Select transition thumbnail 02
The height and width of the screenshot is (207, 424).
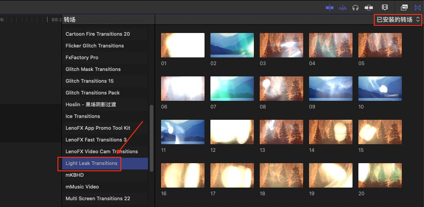click(x=232, y=45)
